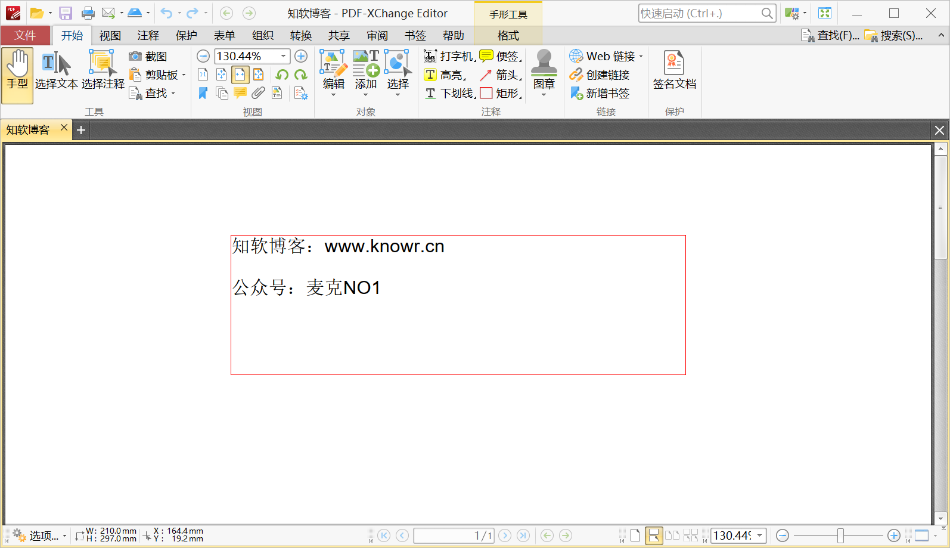Click the zoom in plus icon in ribbon
This screenshot has width=950, height=548.
click(301, 56)
